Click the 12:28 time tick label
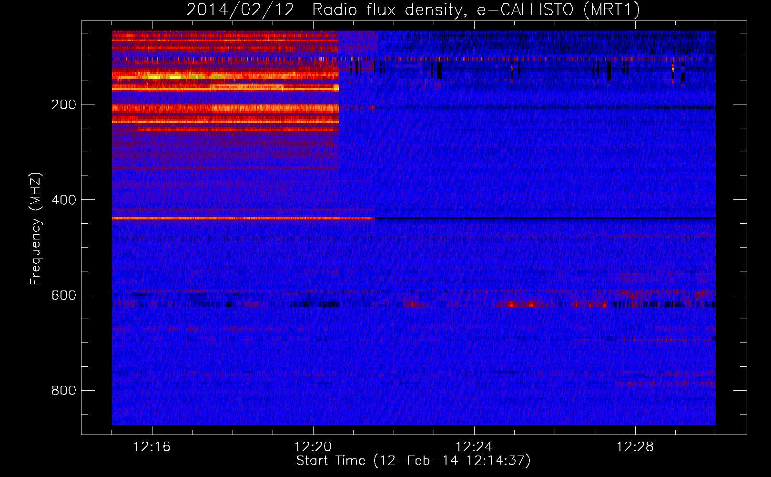Image resolution: width=771 pixels, height=477 pixels. pyautogui.click(x=635, y=447)
